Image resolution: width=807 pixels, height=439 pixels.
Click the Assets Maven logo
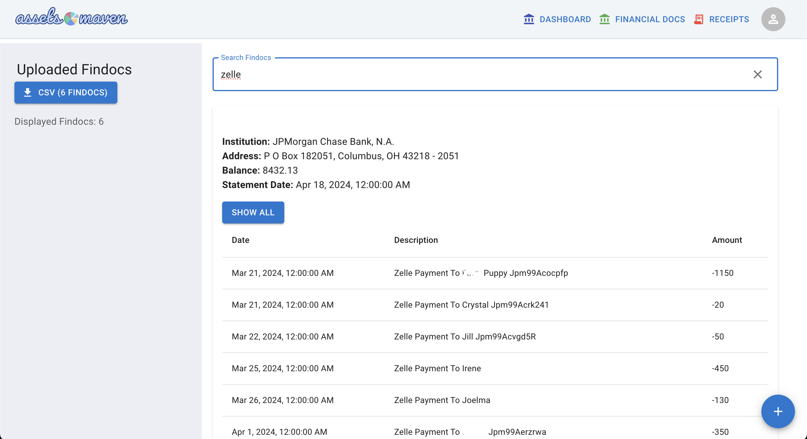[71, 17]
